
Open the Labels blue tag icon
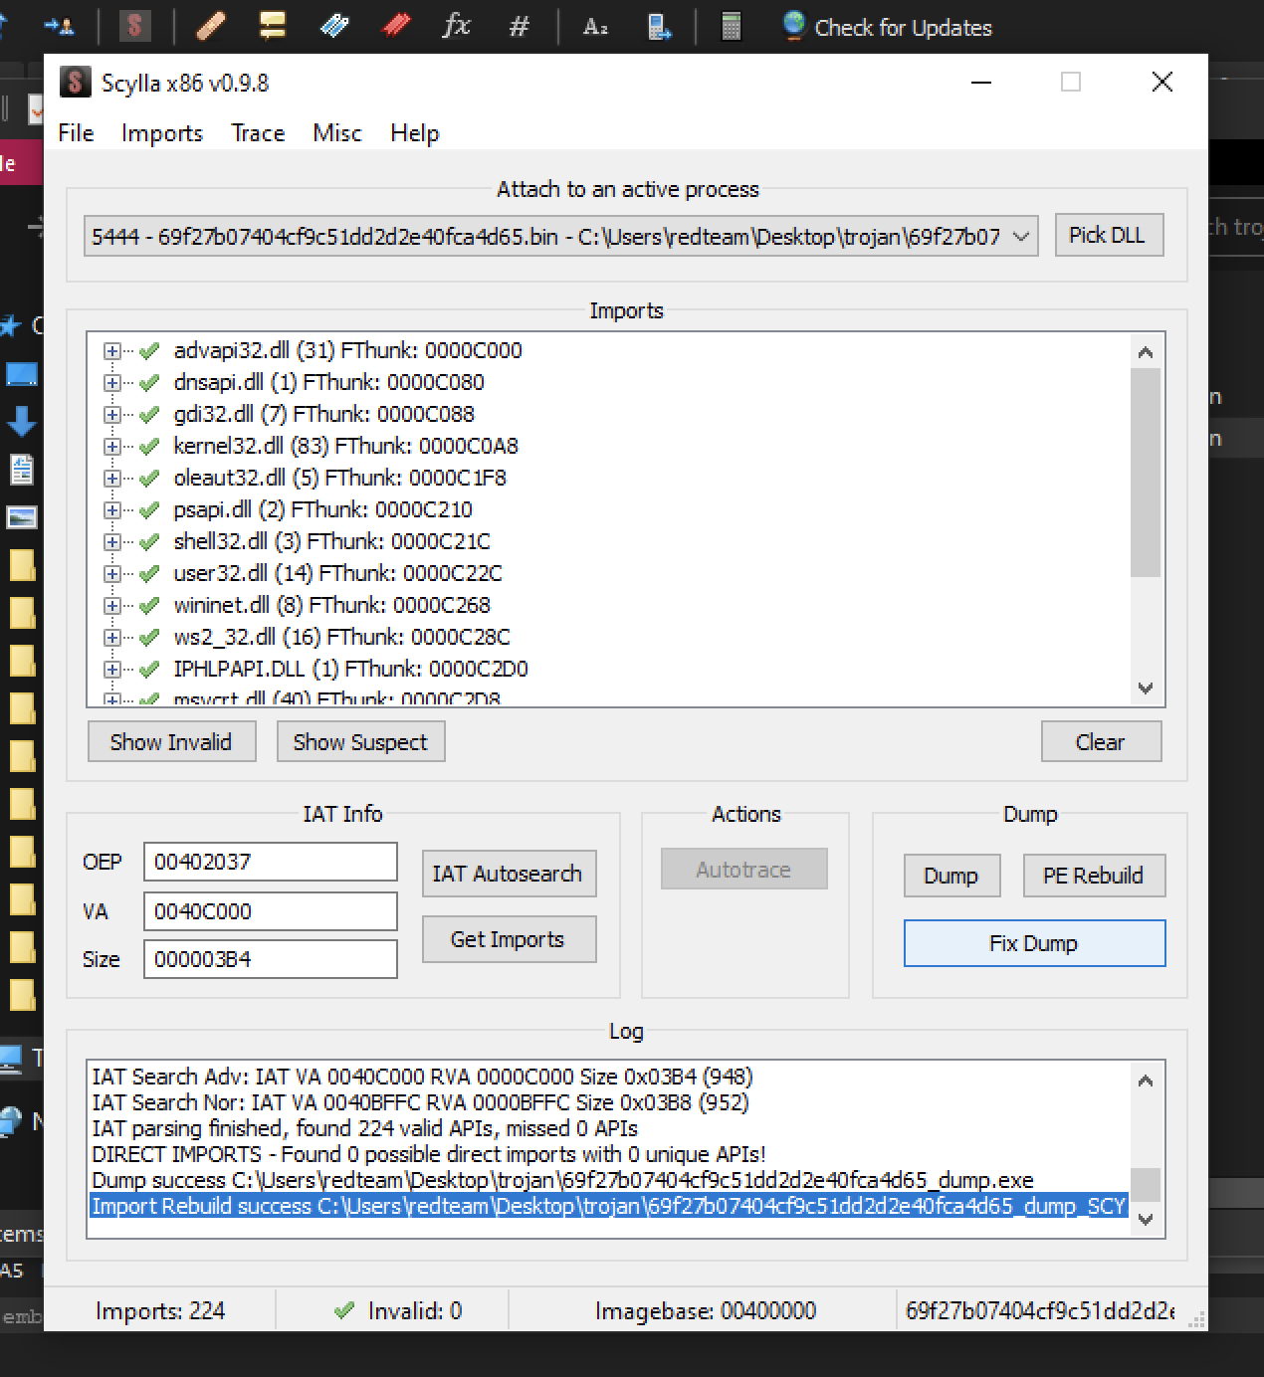click(x=334, y=26)
